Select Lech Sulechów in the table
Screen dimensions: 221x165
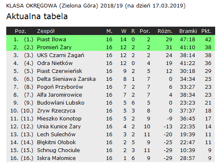(x=56, y=134)
